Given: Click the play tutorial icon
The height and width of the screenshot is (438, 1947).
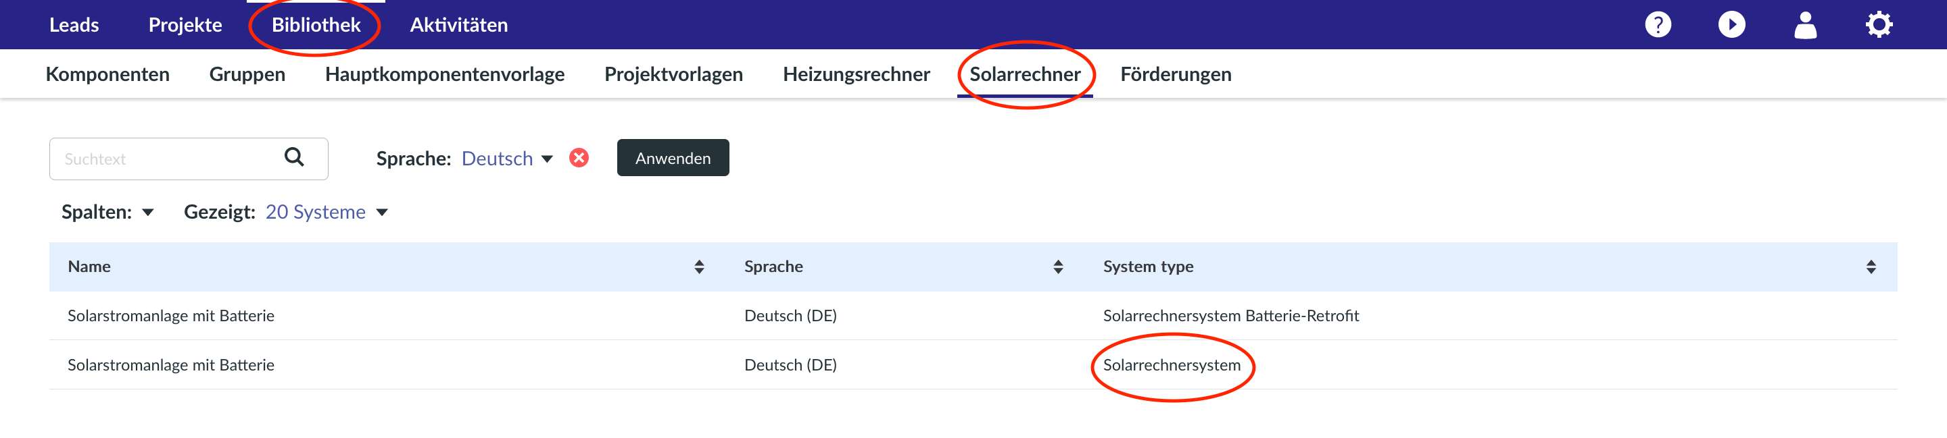Looking at the screenshot, I should click(1731, 25).
